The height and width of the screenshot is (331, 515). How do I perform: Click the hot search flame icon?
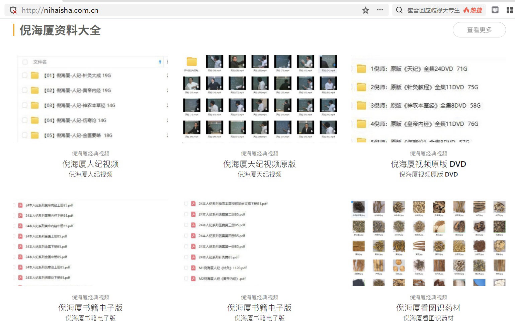466,10
